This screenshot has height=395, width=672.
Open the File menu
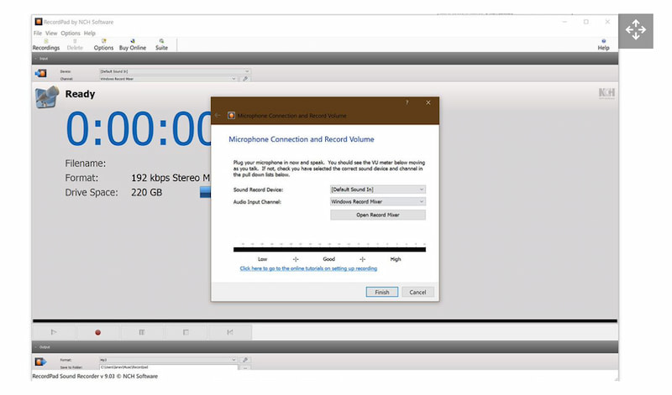pyautogui.click(x=38, y=33)
